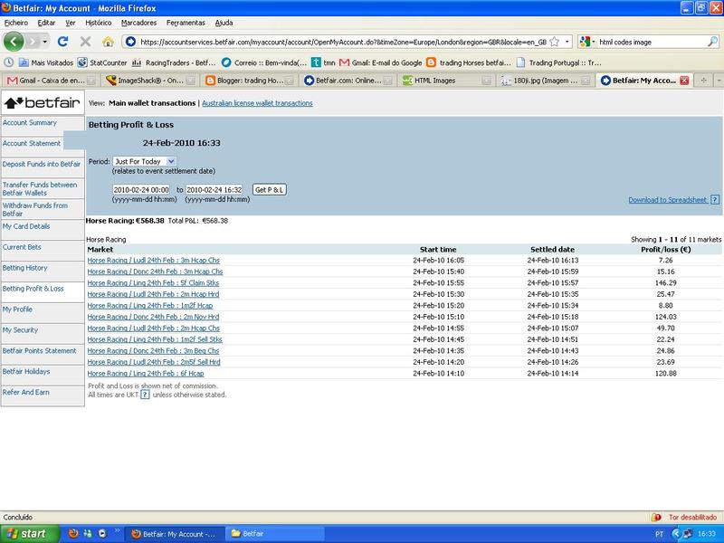724x543 pixels.
Task: Bookmark this page with the star icon
Action: 555,42
